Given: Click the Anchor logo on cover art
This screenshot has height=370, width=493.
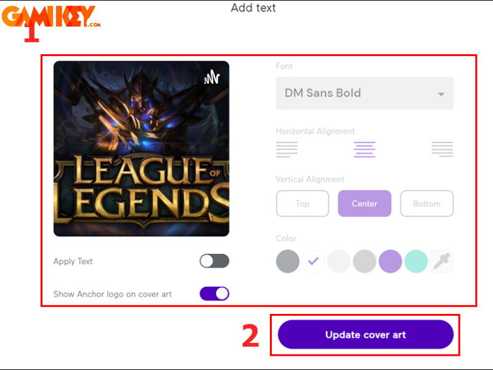Looking at the screenshot, I should click(212, 77).
